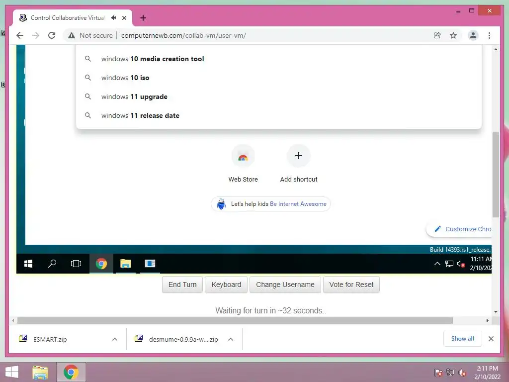509x382 pixels.
Task: Share this page via the share icon
Action: coord(437,35)
